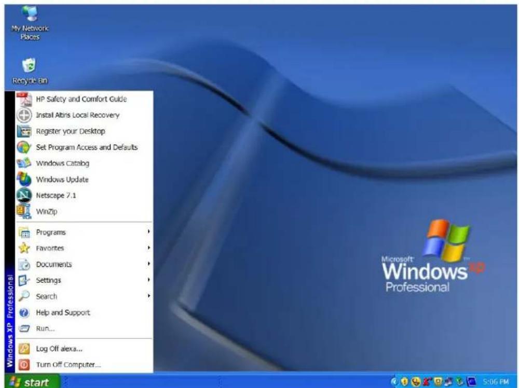
Task: Choose Turn Off Computer...
Action: 84,365
